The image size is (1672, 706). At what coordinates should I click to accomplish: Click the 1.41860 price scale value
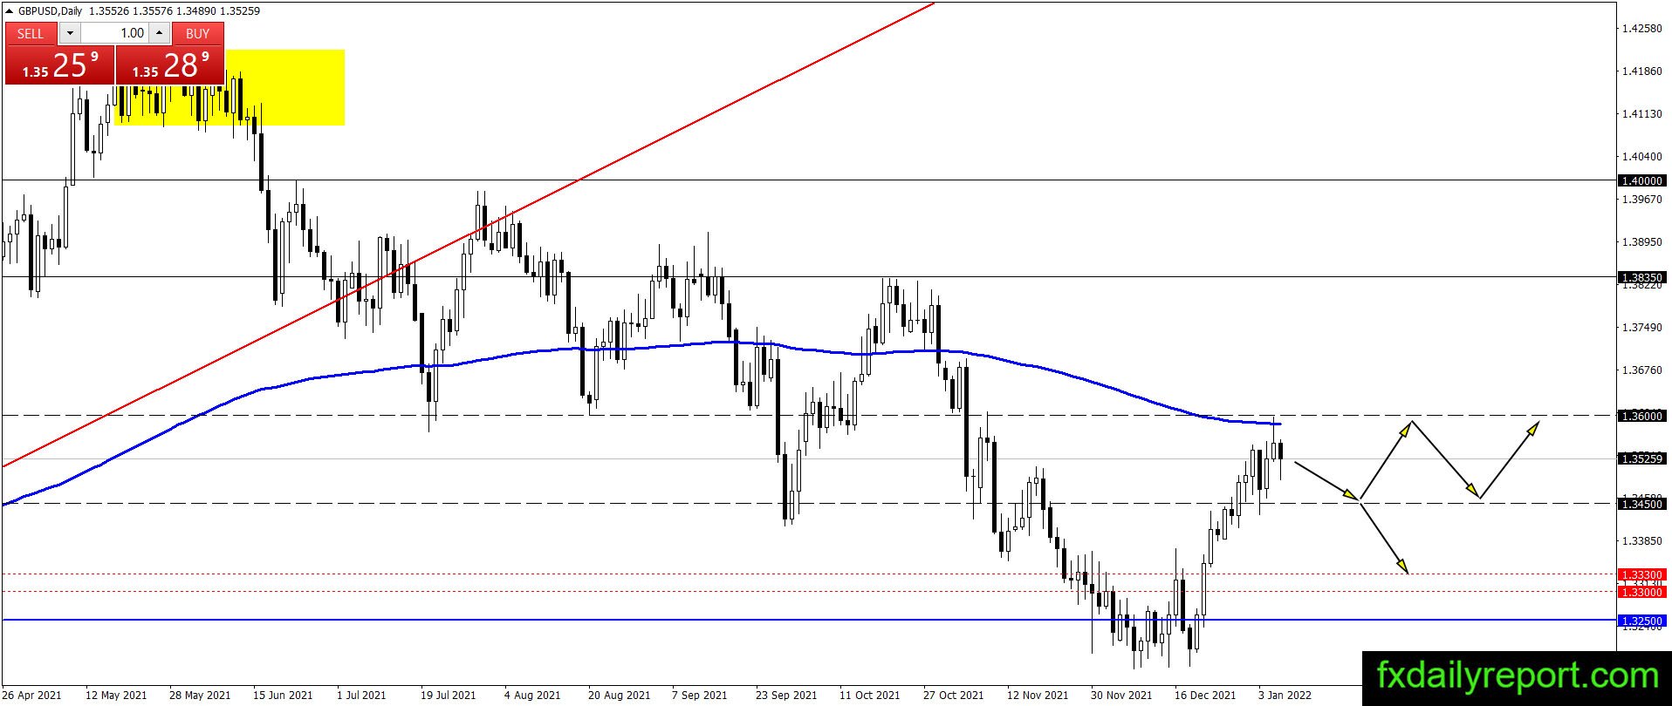click(x=1641, y=71)
